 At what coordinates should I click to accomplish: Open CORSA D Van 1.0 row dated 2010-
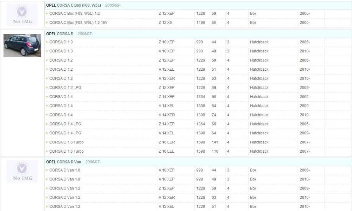click(65, 179)
